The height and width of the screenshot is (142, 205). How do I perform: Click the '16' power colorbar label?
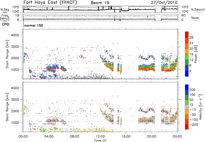pyautogui.click(x=191, y=54)
